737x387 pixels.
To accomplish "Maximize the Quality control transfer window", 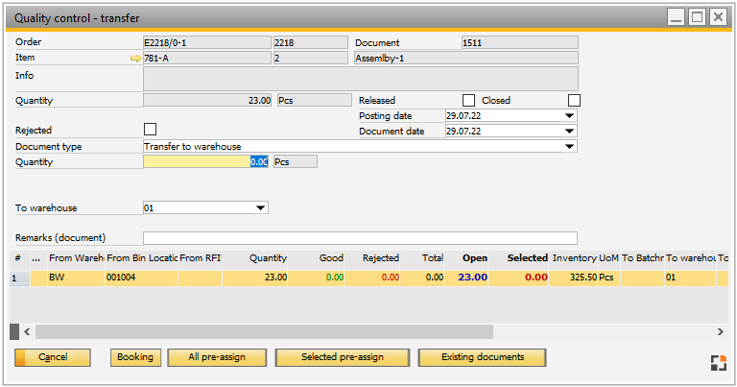I will [697, 16].
